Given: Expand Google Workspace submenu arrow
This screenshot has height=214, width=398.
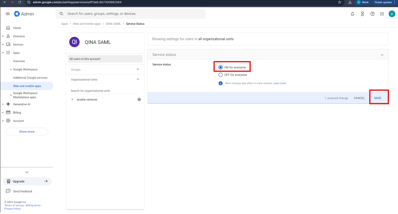Looking at the screenshot, I should click(x=11, y=69).
